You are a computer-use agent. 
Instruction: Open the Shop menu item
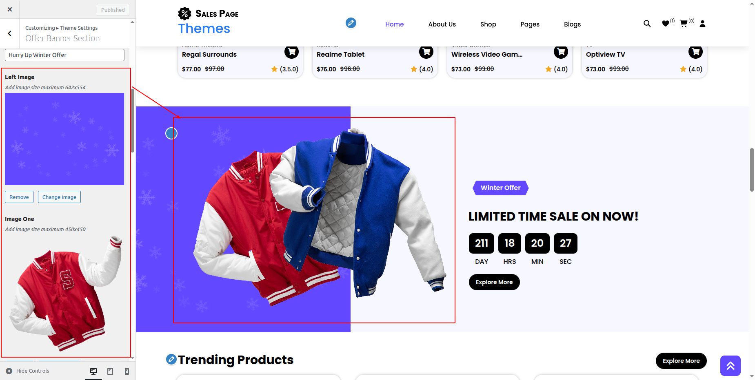pyautogui.click(x=488, y=24)
